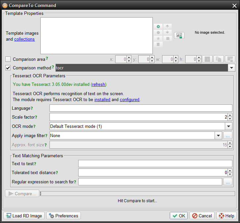Click the collections link
This screenshot has height=223, width=240.
[x=24, y=39]
